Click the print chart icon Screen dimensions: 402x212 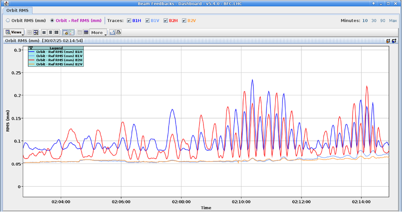(x=119, y=33)
